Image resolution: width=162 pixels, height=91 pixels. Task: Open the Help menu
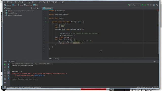pyautogui.click(x=63, y=2)
